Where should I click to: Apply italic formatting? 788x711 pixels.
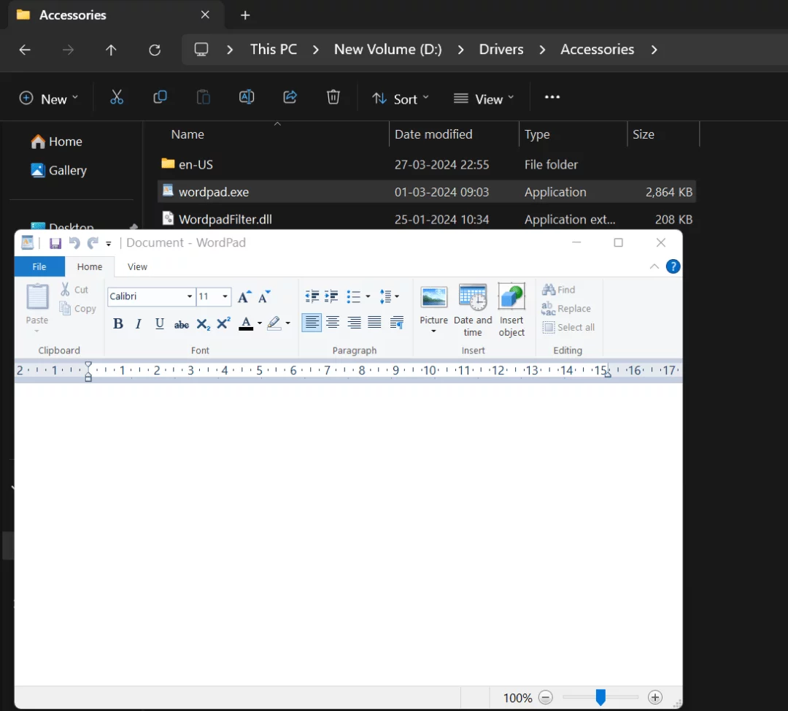coord(138,323)
